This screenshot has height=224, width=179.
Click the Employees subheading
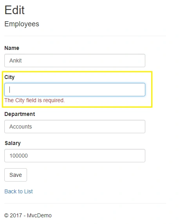click(x=22, y=24)
